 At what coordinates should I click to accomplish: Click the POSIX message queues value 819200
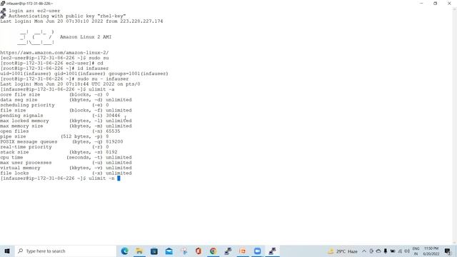pos(114,142)
